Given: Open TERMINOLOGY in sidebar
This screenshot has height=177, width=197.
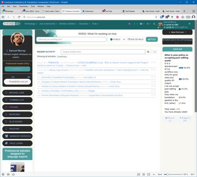Looking at the screenshot, I should [17, 100].
